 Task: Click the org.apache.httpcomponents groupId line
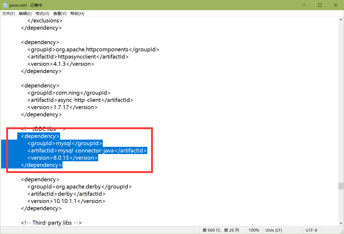coord(93,49)
